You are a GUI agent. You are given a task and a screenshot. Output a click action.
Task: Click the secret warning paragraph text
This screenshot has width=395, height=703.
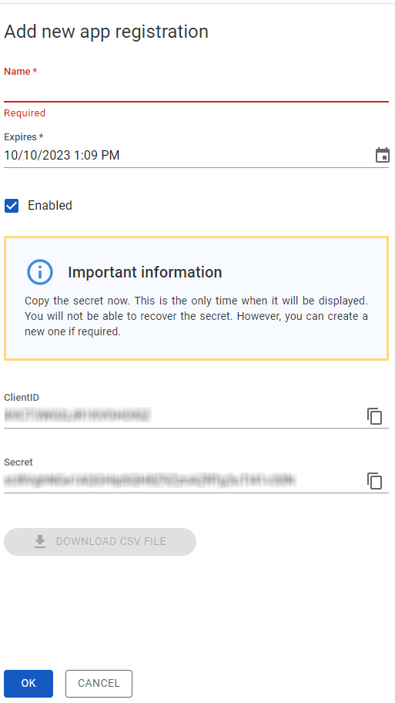[196, 316]
